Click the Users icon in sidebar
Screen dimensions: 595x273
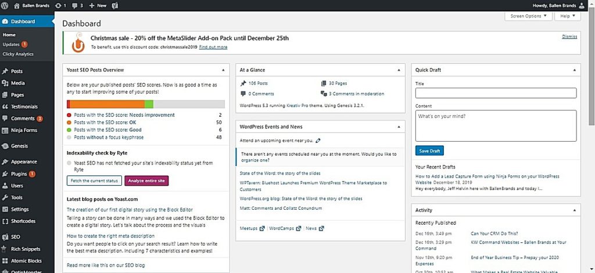[5, 186]
